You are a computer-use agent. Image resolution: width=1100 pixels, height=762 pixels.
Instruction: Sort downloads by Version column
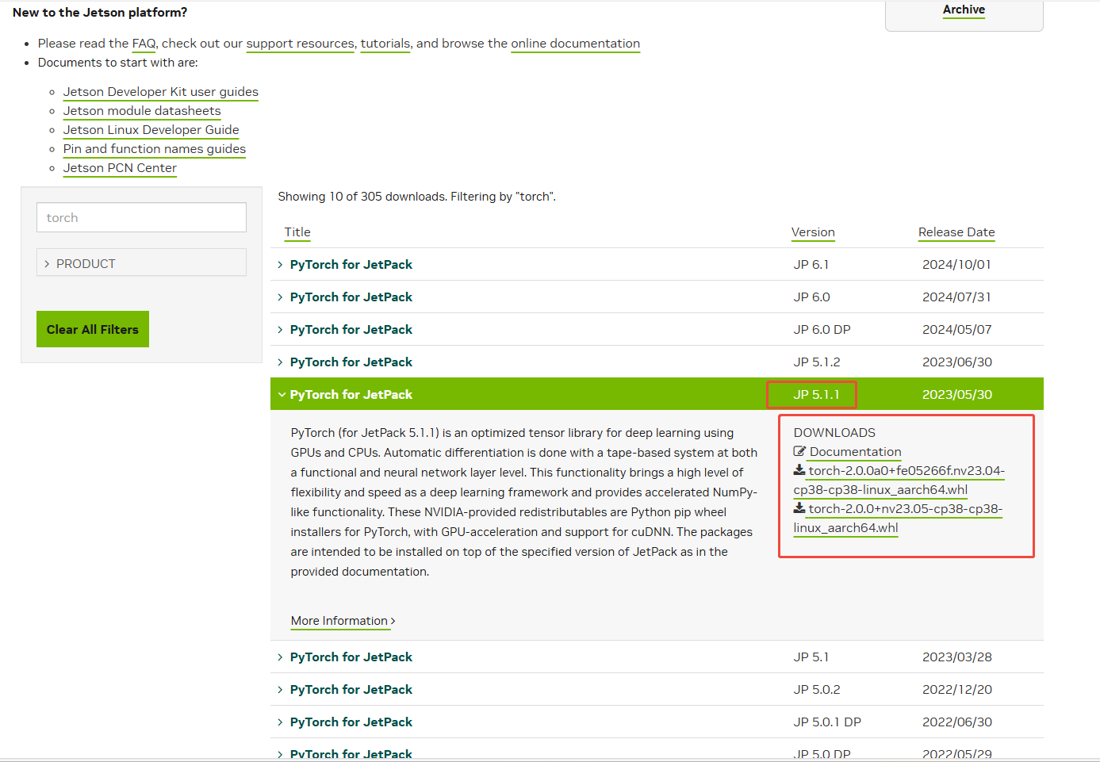coord(813,232)
